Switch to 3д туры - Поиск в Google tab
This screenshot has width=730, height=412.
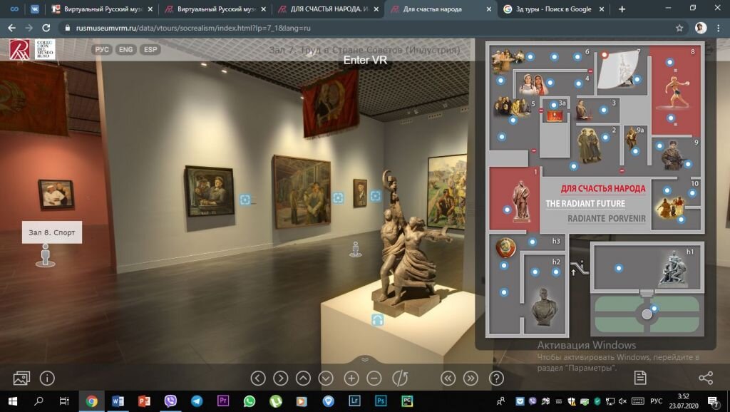pos(553,9)
